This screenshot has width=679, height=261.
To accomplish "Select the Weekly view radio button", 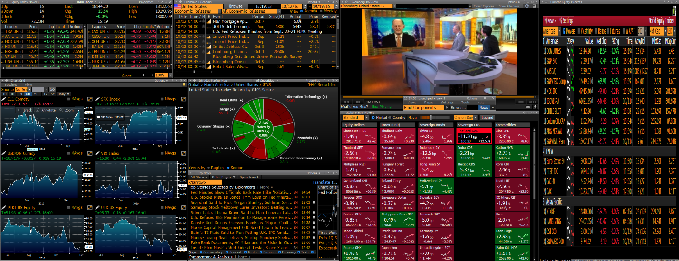I will coord(321,11).
